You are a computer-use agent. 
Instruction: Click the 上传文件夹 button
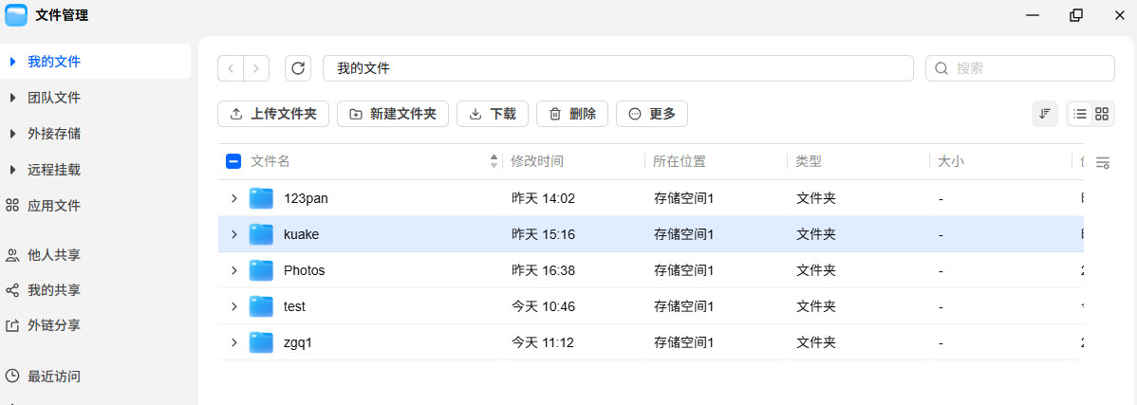[x=273, y=114]
